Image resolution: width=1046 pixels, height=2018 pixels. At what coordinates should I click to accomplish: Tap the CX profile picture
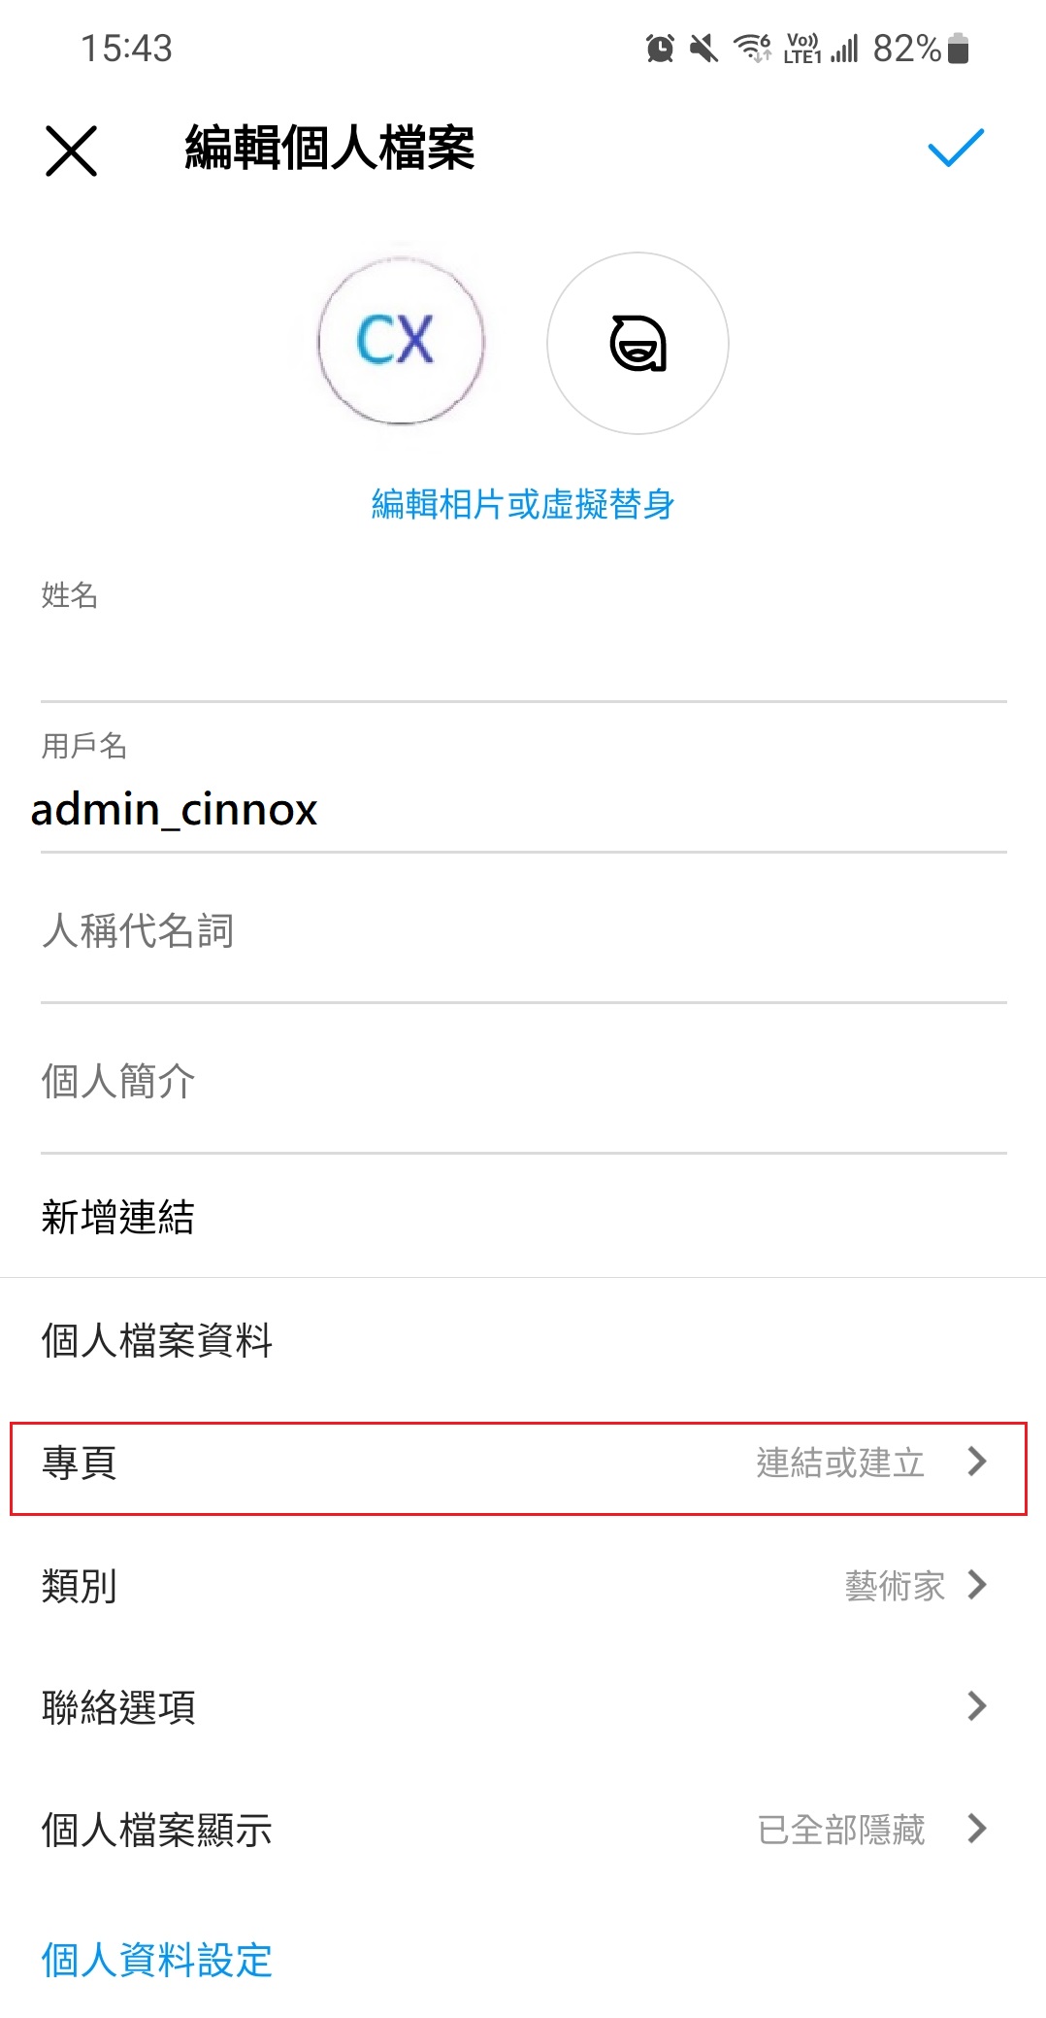pyautogui.click(x=401, y=342)
